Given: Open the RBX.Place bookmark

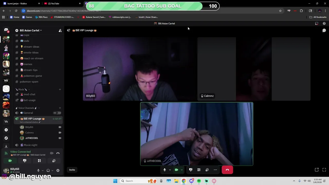Looking at the screenshot, I should pyautogui.click(x=41, y=17).
